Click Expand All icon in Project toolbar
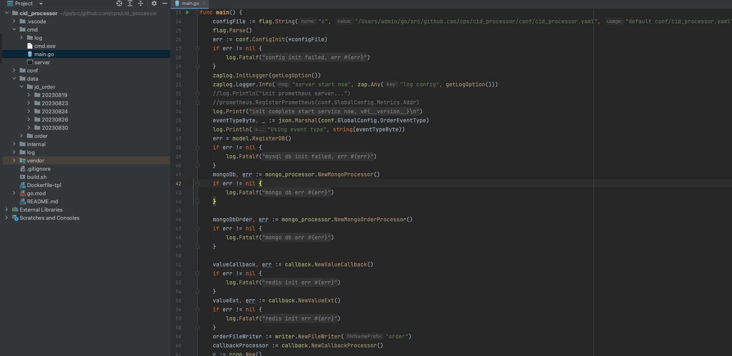This screenshot has width=732, height=356. tap(130, 3)
